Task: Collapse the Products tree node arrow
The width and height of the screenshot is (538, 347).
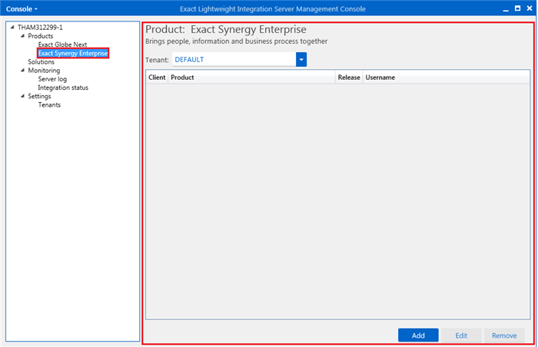Action: coord(22,35)
